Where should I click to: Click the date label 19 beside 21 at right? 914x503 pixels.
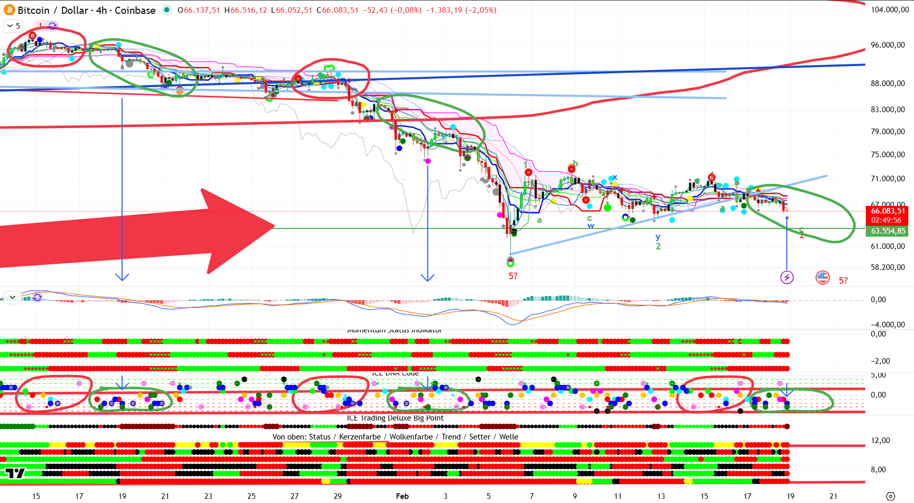(790, 496)
